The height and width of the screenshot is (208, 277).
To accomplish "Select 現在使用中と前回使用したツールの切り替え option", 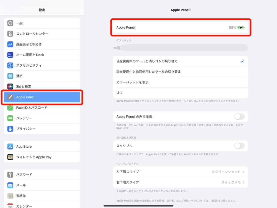I will pyautogui.click(x=180, y=72).
